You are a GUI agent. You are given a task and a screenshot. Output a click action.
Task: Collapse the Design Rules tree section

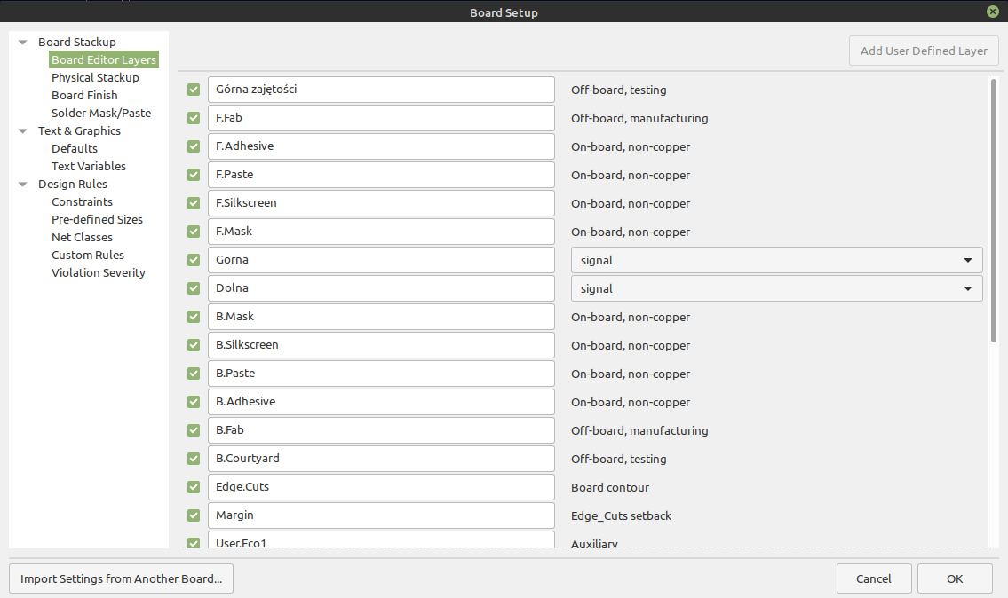22,185
